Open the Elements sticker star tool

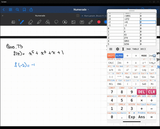65,22
